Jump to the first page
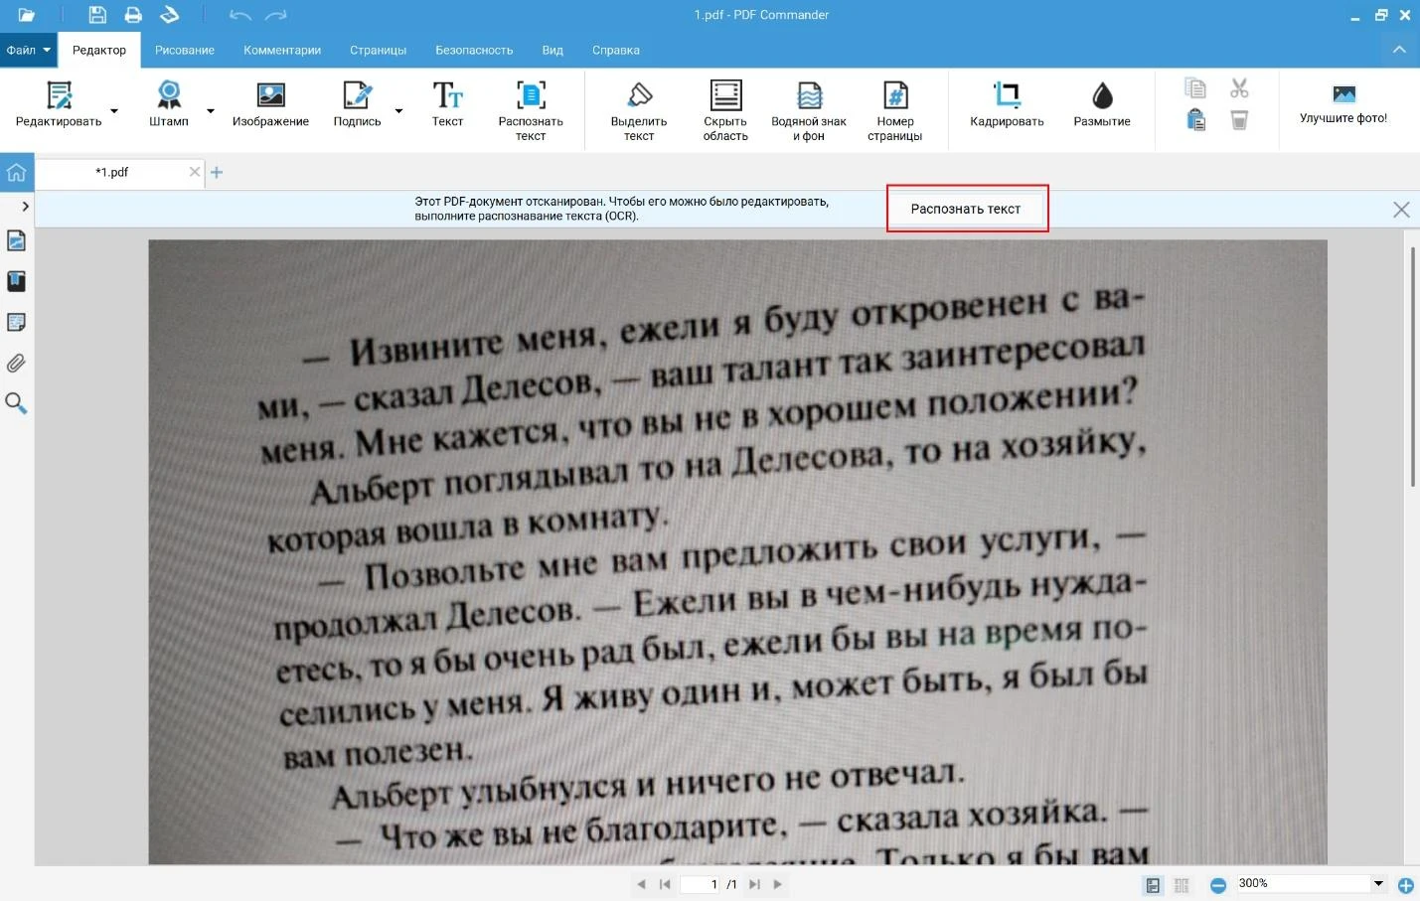The image size is (1420, 901). click(x=665, y=884)
